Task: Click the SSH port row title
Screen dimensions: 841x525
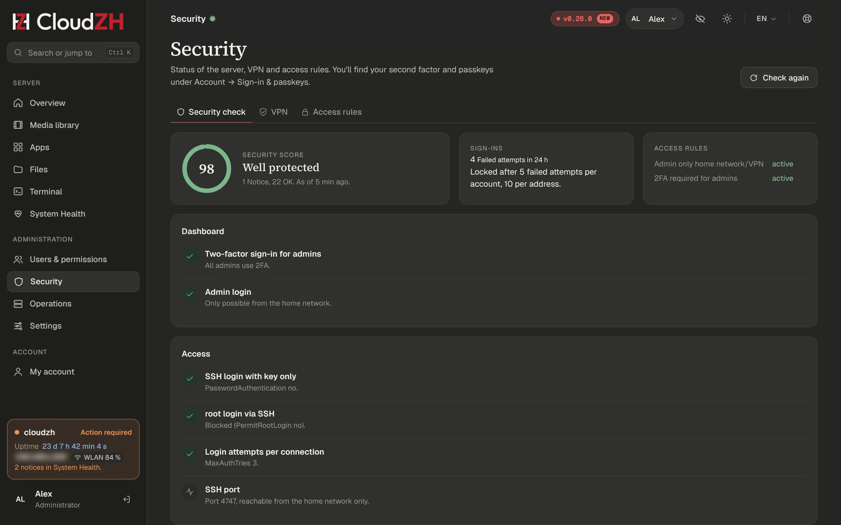Action: [222, 490]
